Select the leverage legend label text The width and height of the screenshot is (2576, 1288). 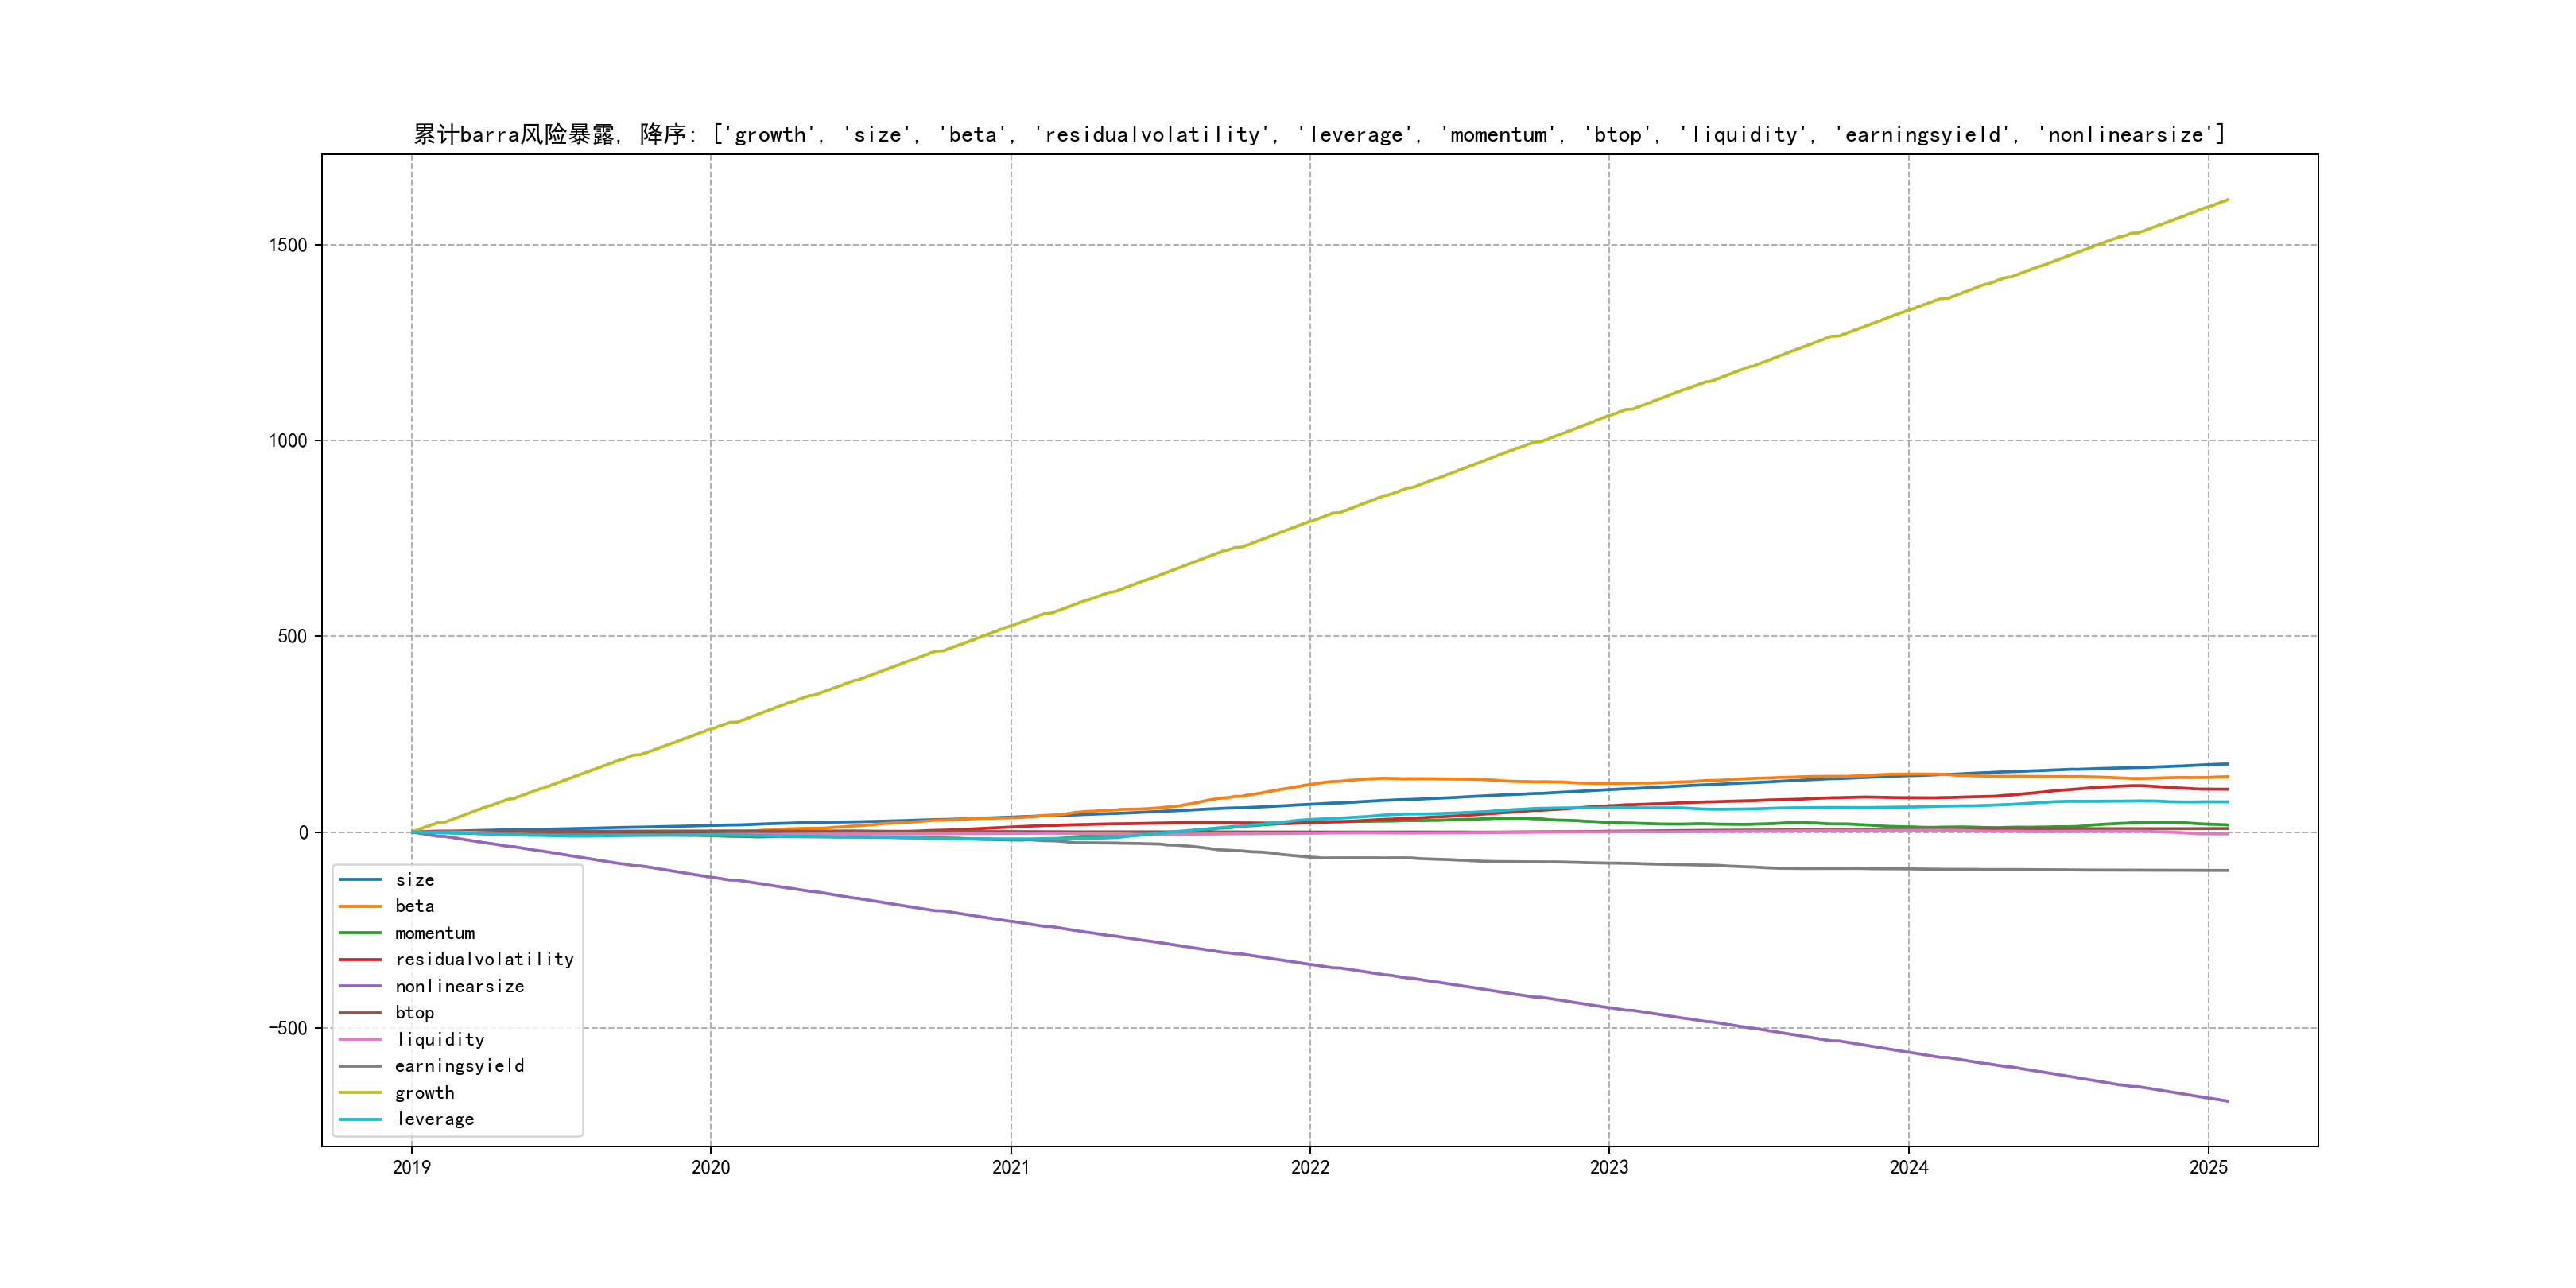click(x=435, y=1120)
